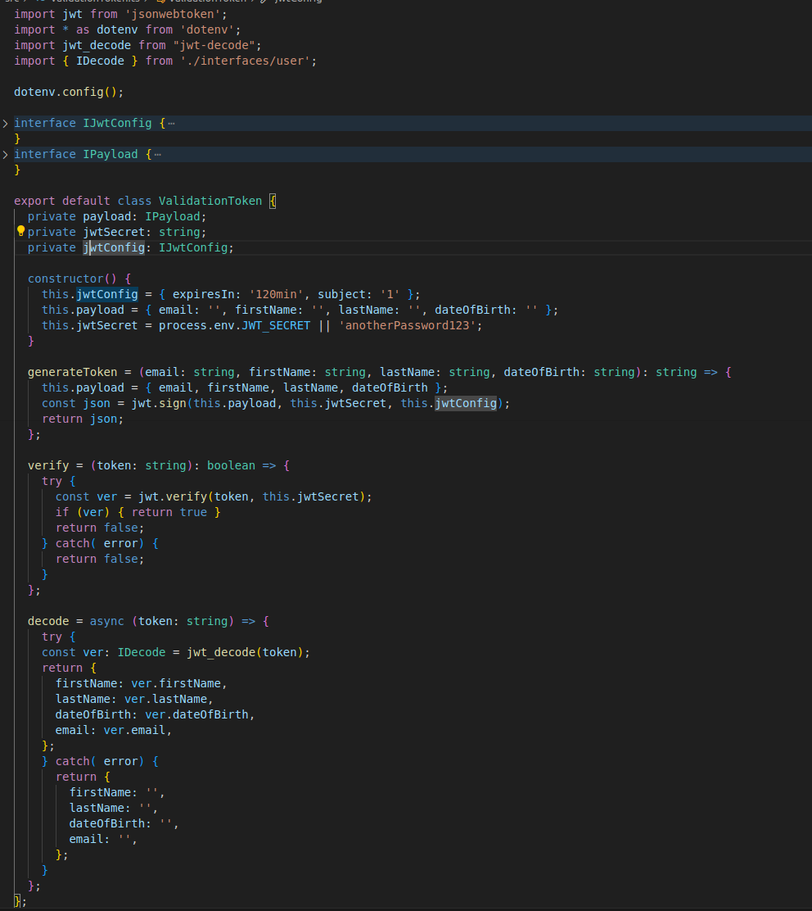The image size is (812, 911).
Task: Select the 'anotherPassword123' string literal
Action: [x=409, y=324]
